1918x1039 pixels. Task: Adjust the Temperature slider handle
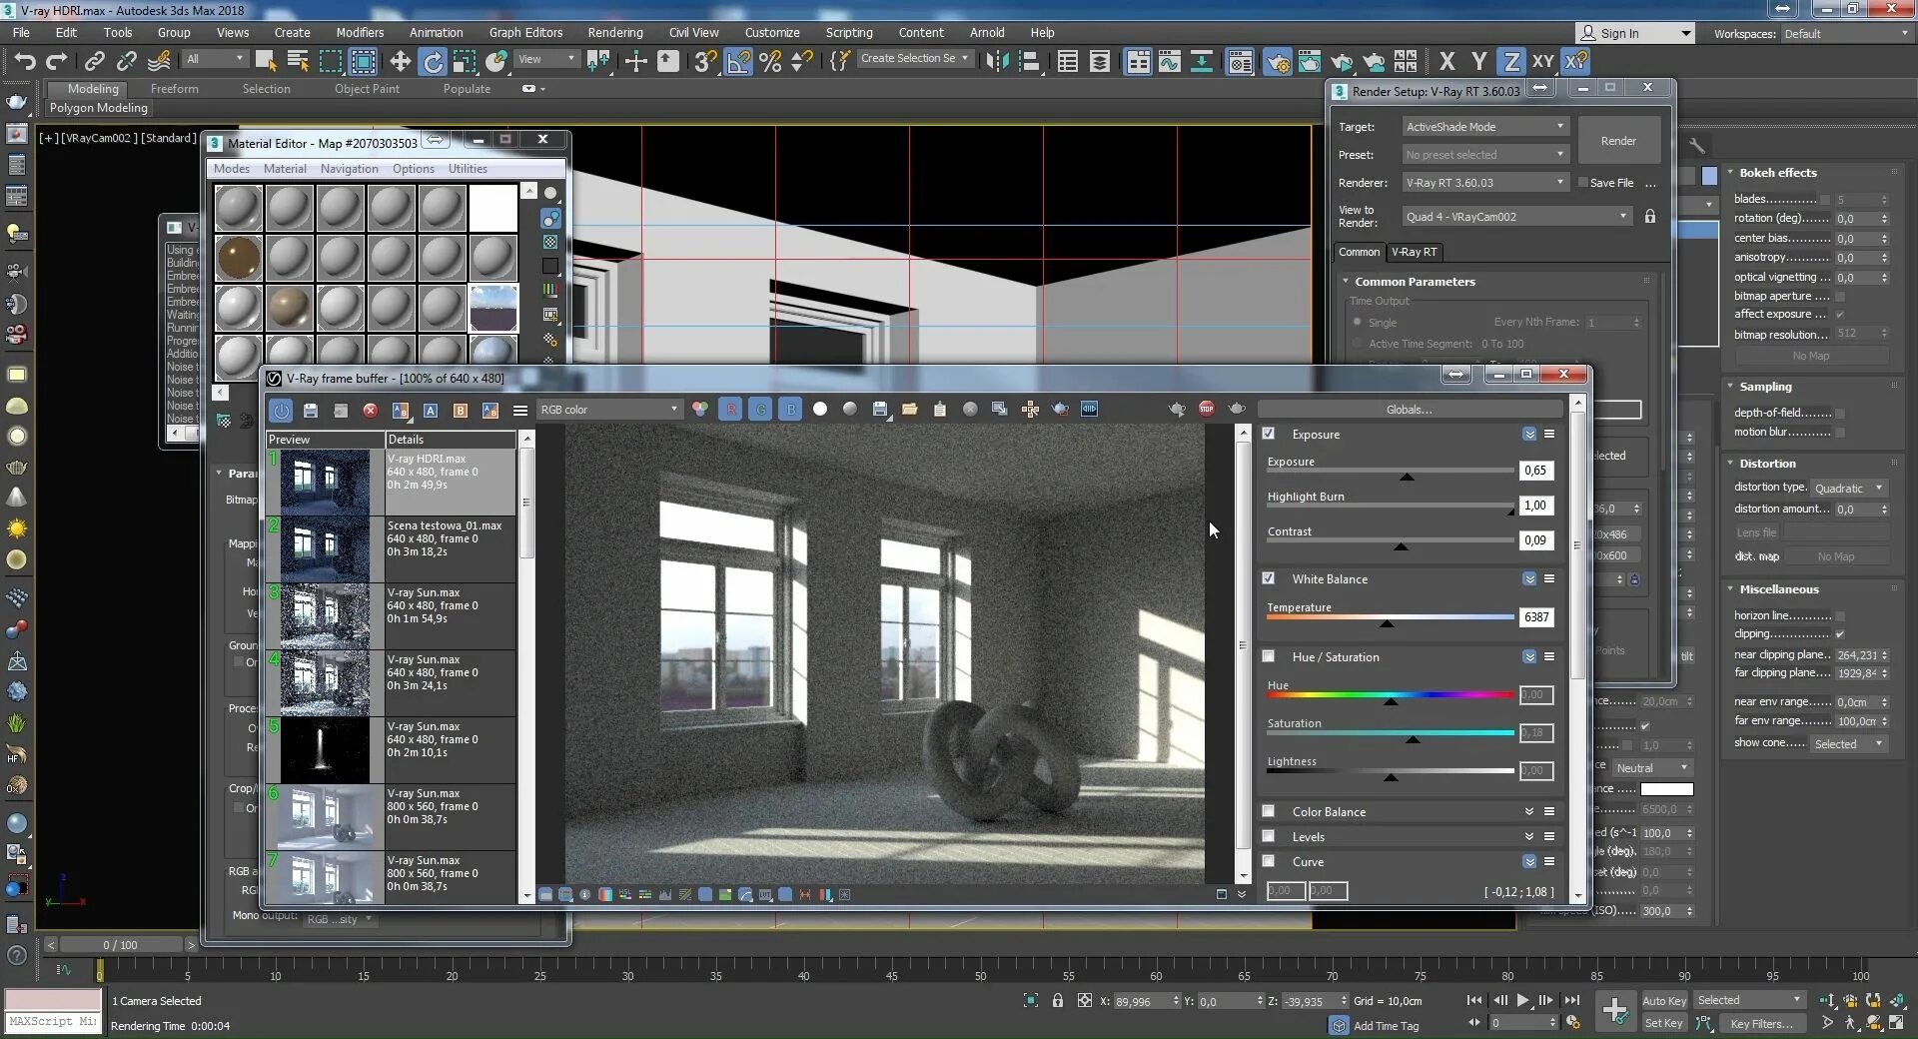point(1387,622)
